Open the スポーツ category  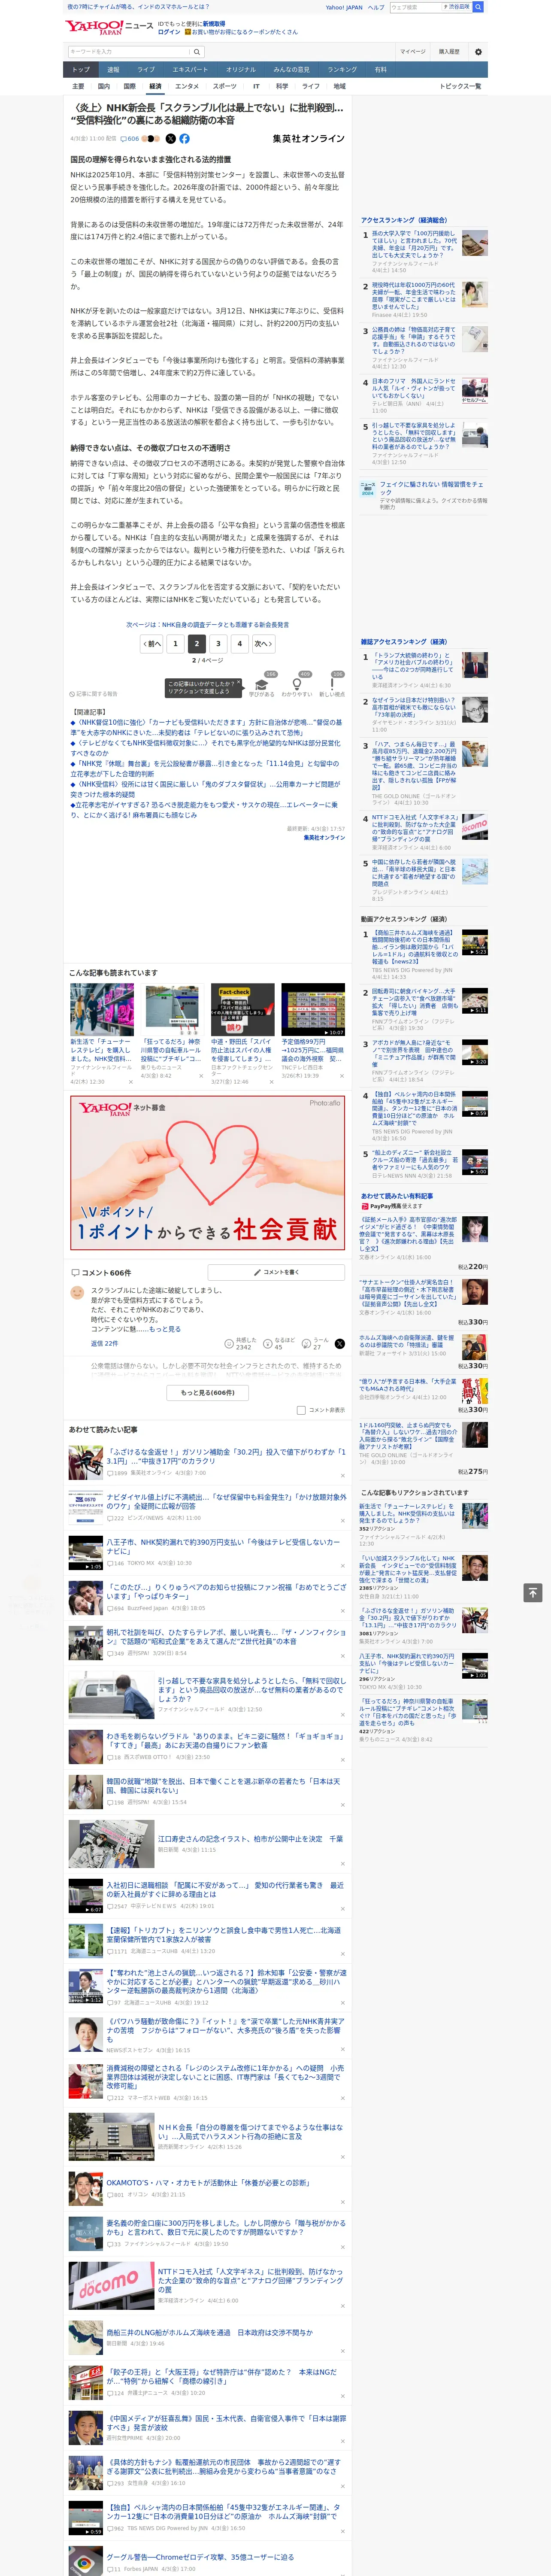pos(225,86)
